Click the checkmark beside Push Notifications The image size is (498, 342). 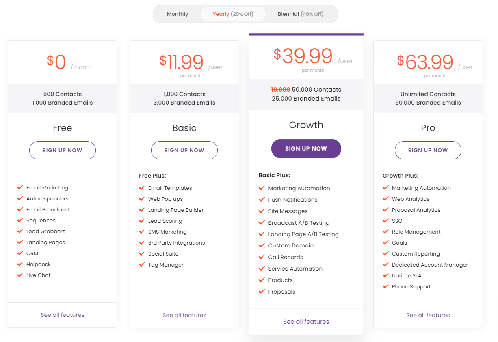[262, 200]
